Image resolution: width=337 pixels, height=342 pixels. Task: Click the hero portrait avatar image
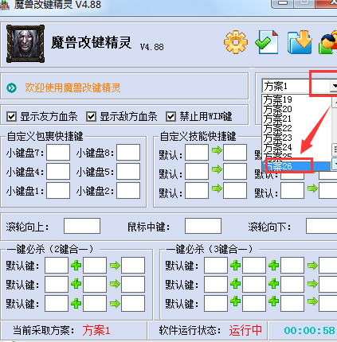coord(25,44)
